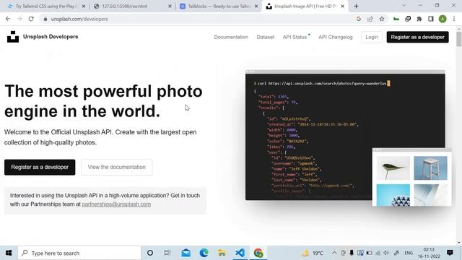Screen dimensions: 462x260
Task: Click Unsplash Developers title text
Action: [x=51, y=37]
